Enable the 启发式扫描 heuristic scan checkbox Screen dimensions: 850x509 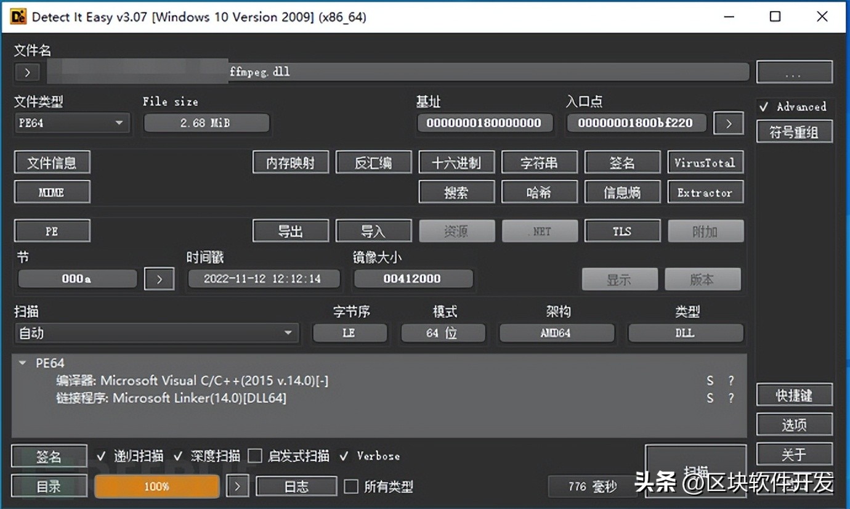pos(255,456)
